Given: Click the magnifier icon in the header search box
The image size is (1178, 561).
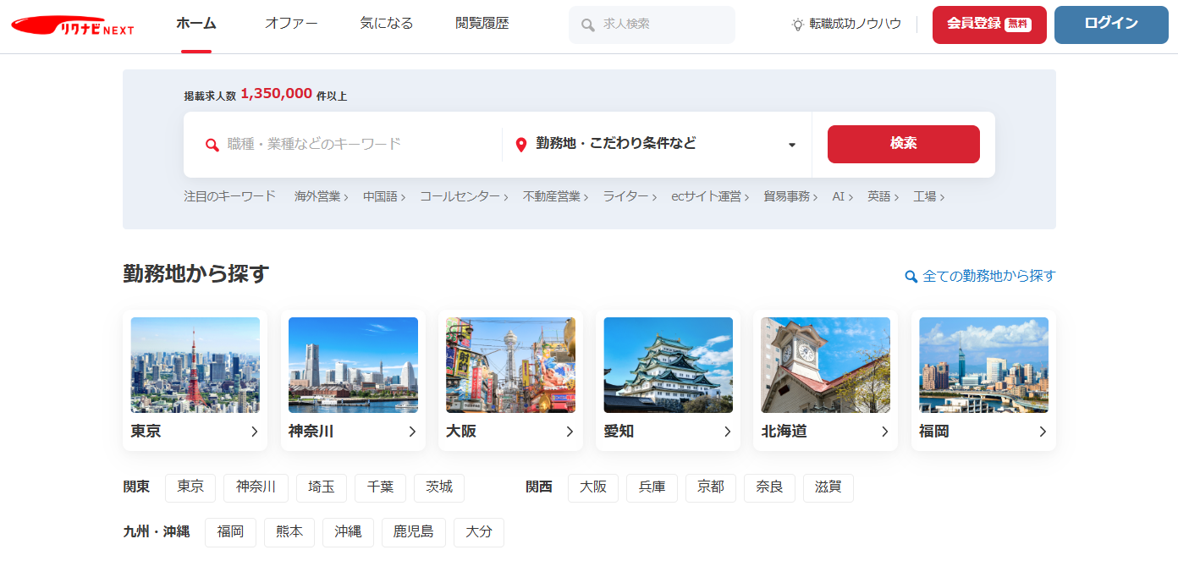Looking at the screenshot, I should 588,25.
